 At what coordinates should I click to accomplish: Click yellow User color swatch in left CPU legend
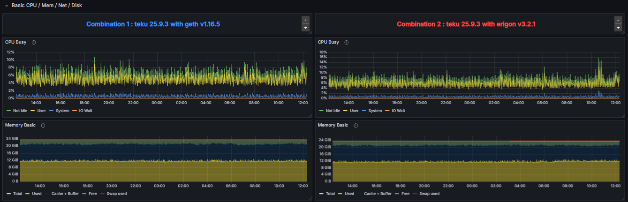point(33,111)
